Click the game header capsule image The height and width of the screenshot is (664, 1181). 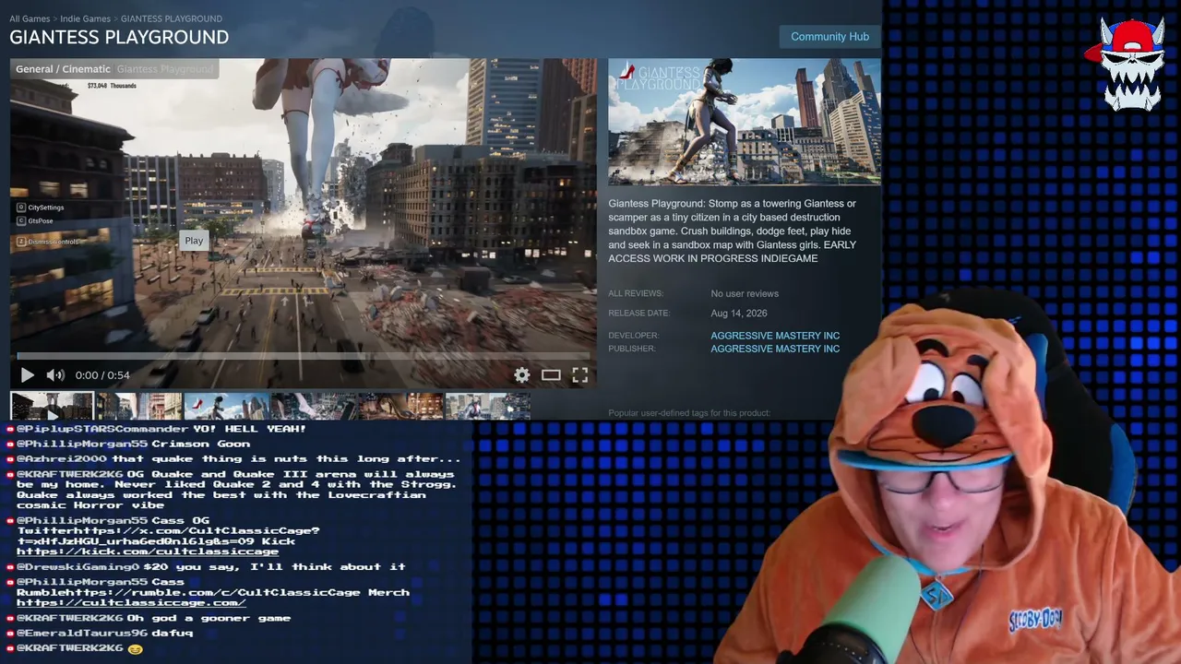(x=745, y=122)
